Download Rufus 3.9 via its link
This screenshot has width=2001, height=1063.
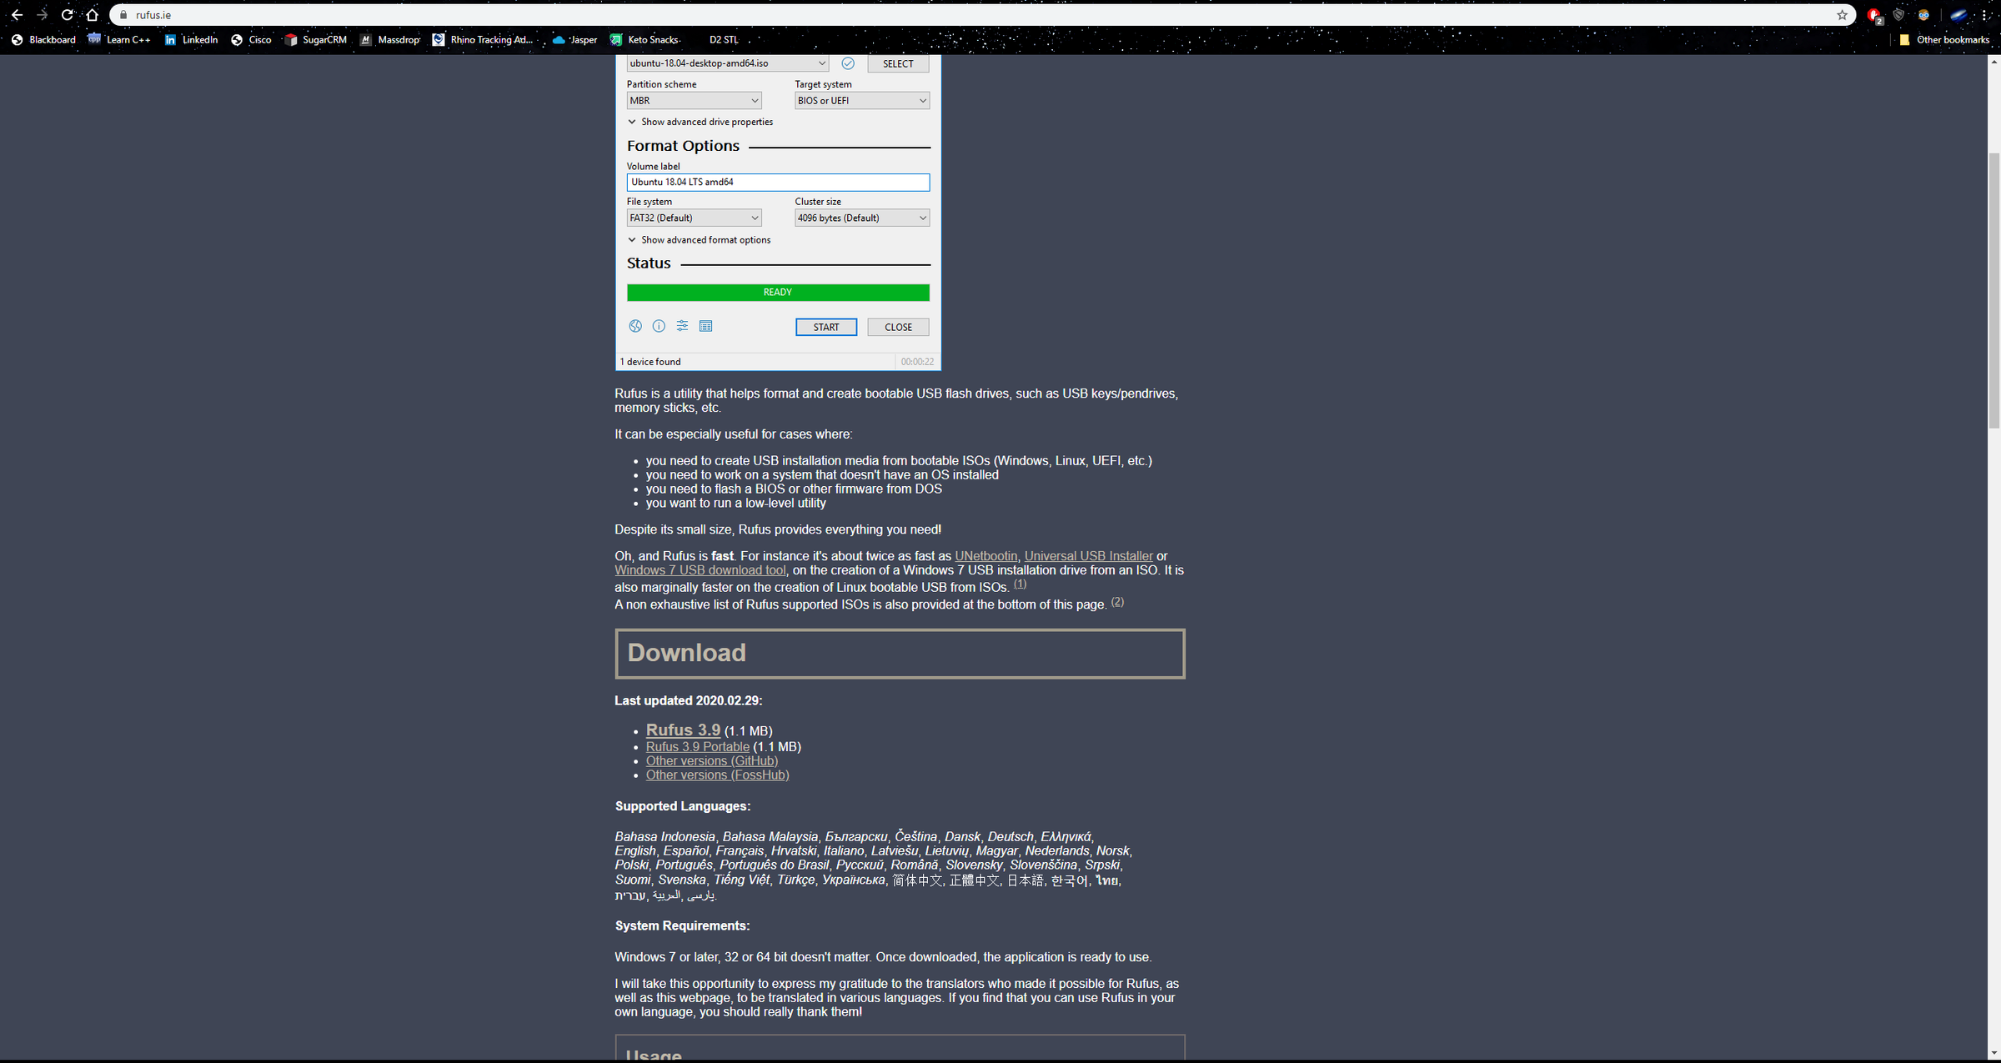coord(683,730)
